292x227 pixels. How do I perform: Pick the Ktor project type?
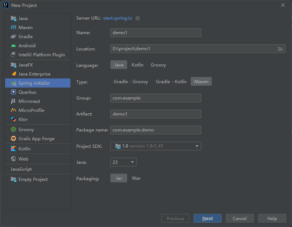click(x=23, y=119)
